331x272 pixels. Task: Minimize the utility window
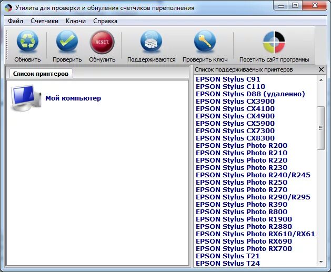tap(281, 5)
